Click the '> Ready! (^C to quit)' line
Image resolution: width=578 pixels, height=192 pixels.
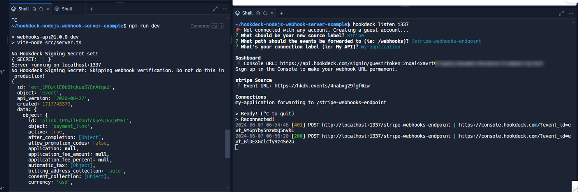click(265, 113)
